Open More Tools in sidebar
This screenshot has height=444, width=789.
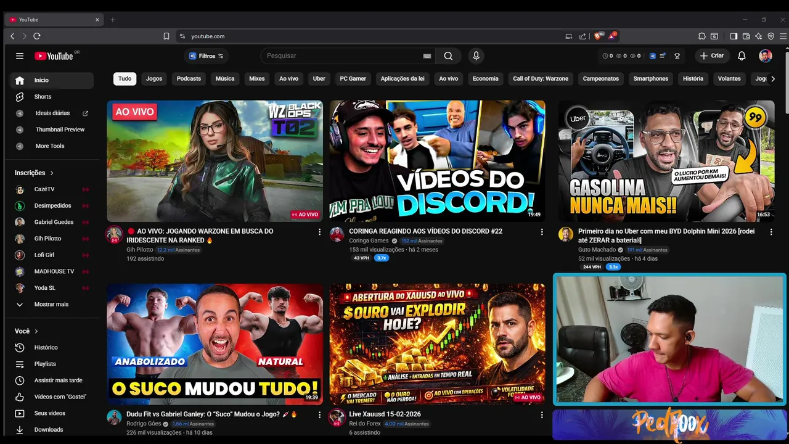[x=52, y=146]
